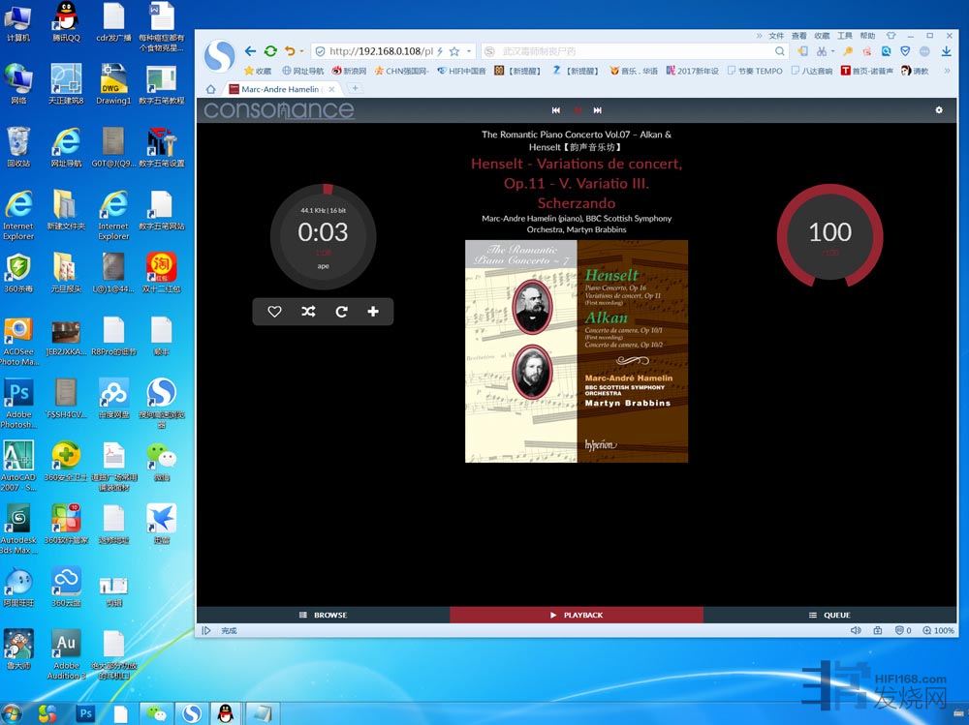Skip to the next track
Screen dimensions: 969x725
[598, 110]
